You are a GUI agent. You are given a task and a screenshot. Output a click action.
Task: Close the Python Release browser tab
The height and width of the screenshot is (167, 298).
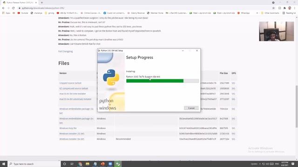(x=36, y=3)
